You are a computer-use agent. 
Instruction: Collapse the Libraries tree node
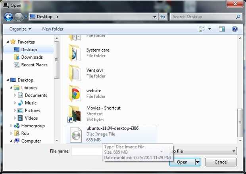(x=11, y=87)
